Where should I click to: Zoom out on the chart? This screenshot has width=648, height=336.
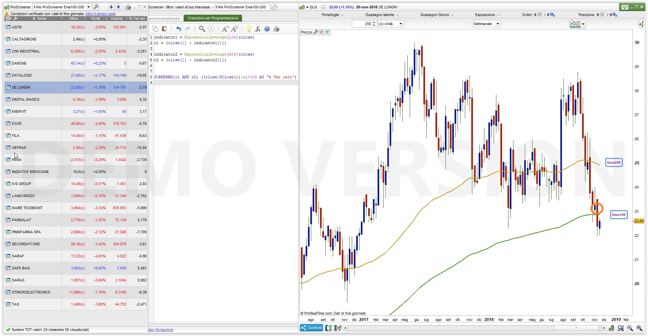point(630,328)
